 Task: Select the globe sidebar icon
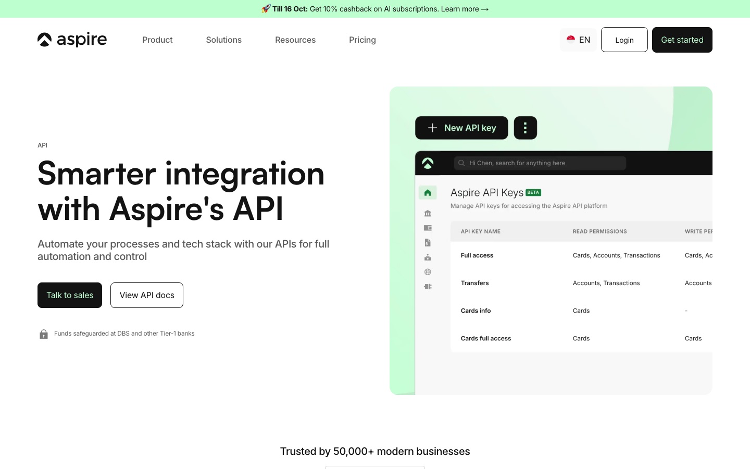coord(428,271)
